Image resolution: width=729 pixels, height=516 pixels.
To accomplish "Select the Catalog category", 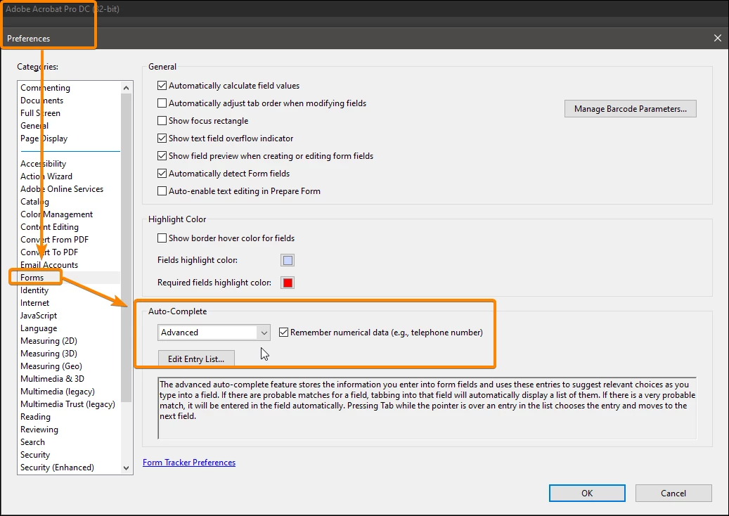I will (x=35, y=202).
